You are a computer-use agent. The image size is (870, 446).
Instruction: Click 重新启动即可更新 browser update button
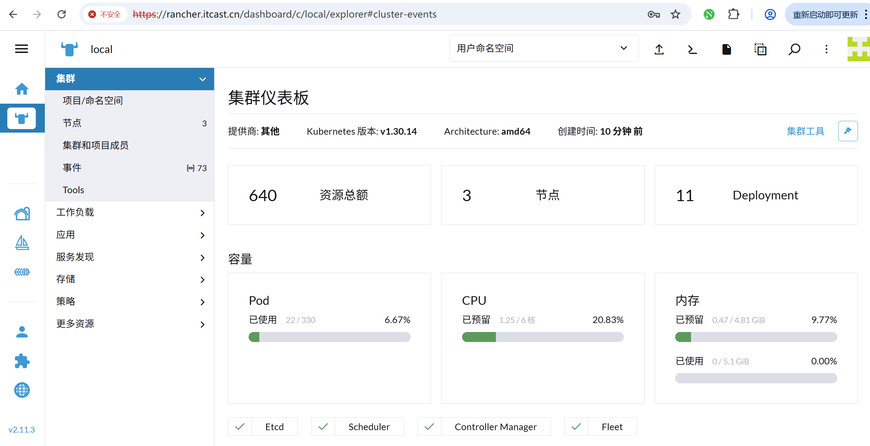coord(826,14)
